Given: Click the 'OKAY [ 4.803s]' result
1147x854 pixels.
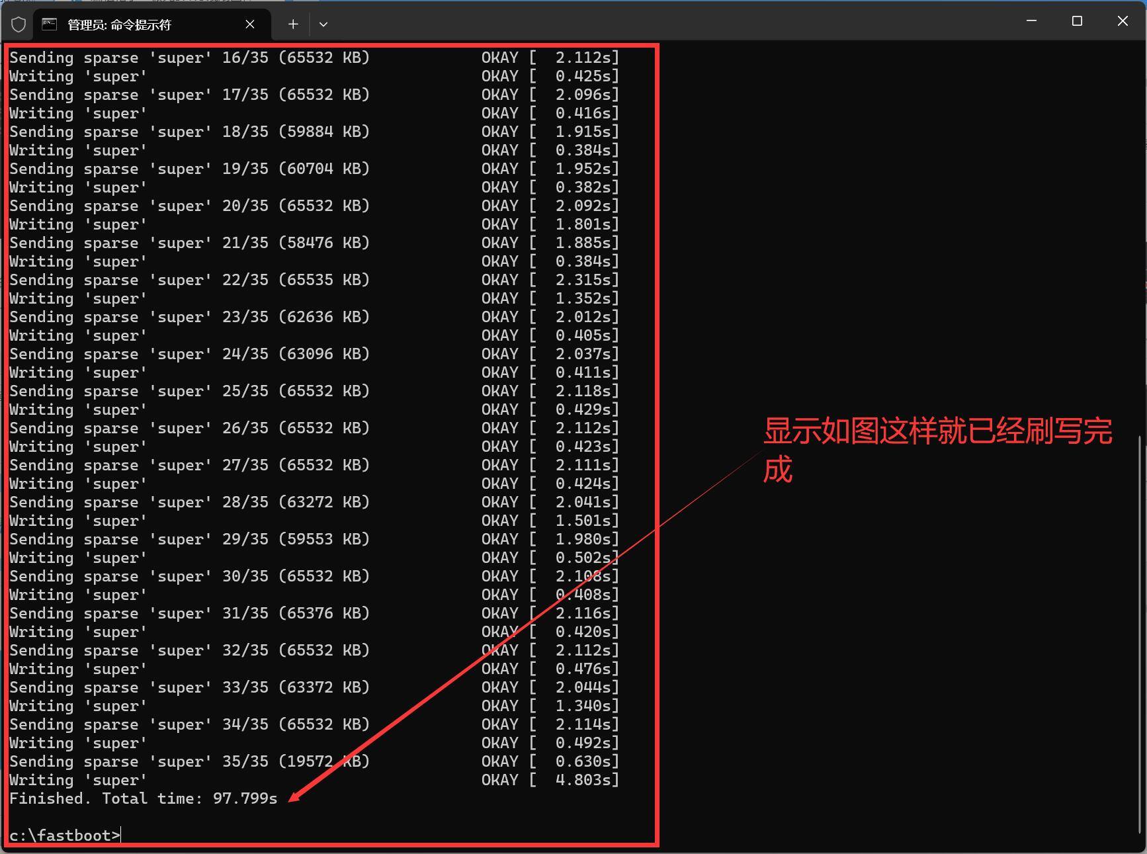Looking at the screenshot, I should (x=550, y=780).
